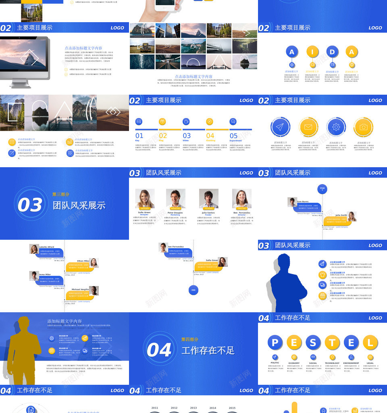Select Sofia Green designer portrait photo
Image resolution: width=387 pixels, height=413 pixels.
145,198
